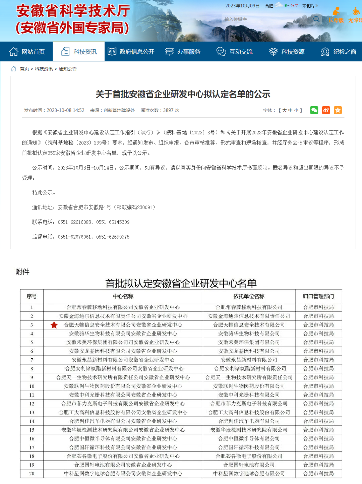Expand weather details with double chevron
Screen dimensions: 362x484
pyautogui.click(x=317, y=6)
